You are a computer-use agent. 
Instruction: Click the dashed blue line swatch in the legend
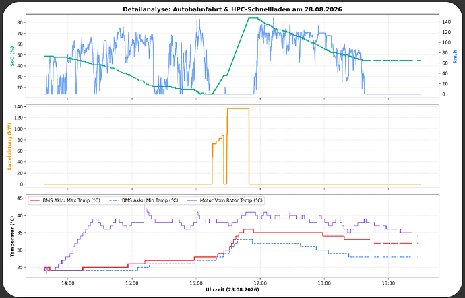pos(114,200)
